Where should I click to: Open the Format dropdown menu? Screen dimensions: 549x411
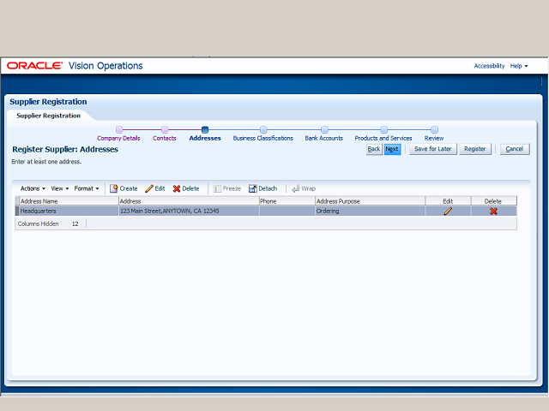click(87, 188)
